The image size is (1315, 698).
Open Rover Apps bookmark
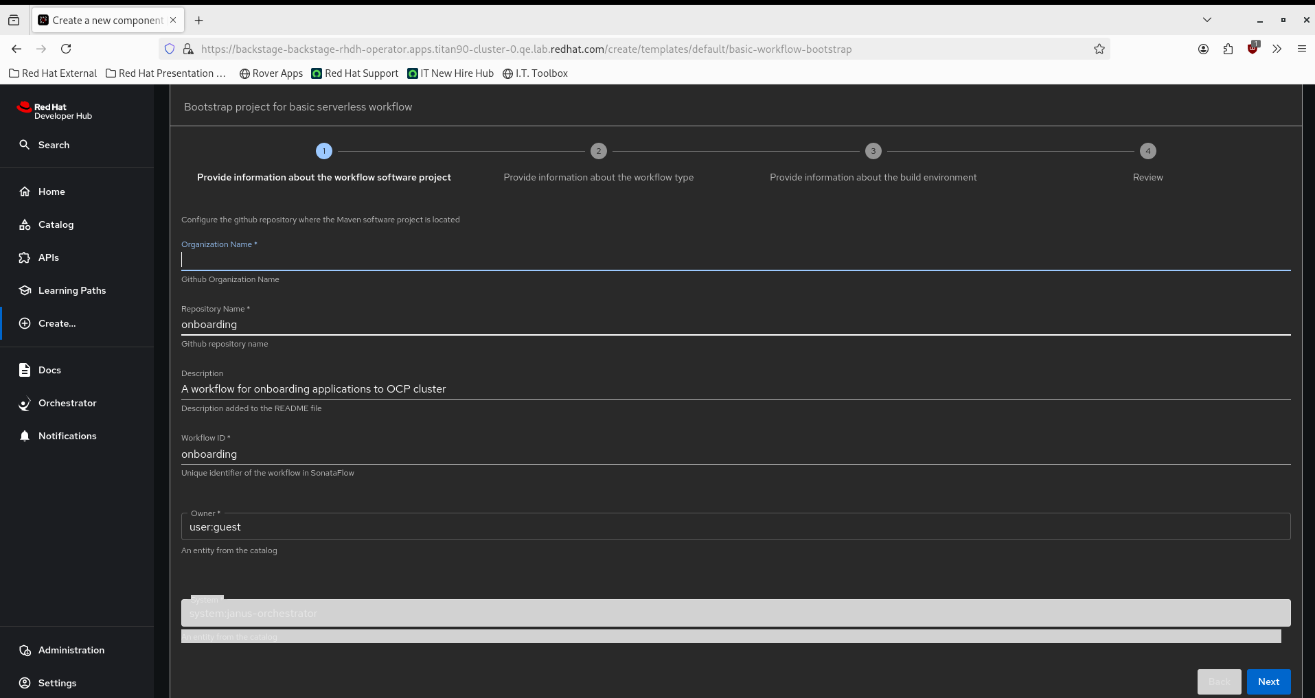(x=271, y=73)
